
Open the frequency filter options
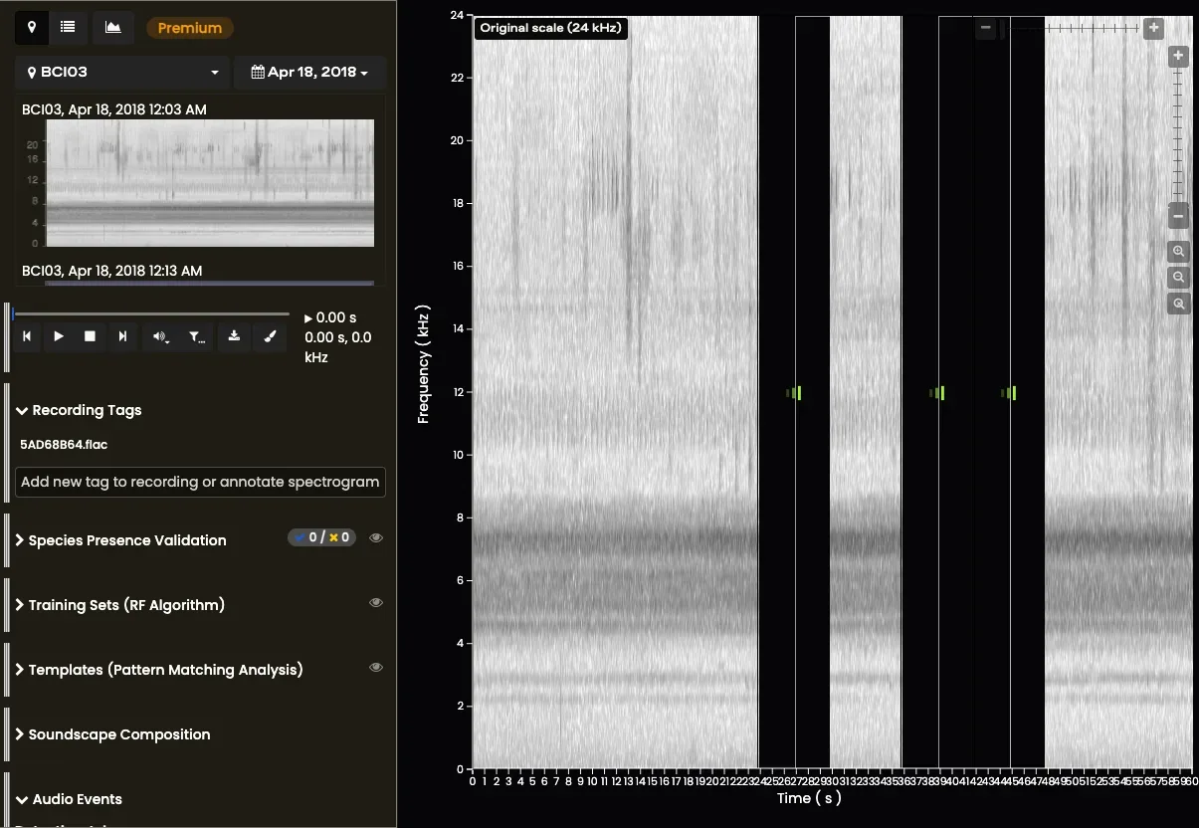click(x=196, y=336)
